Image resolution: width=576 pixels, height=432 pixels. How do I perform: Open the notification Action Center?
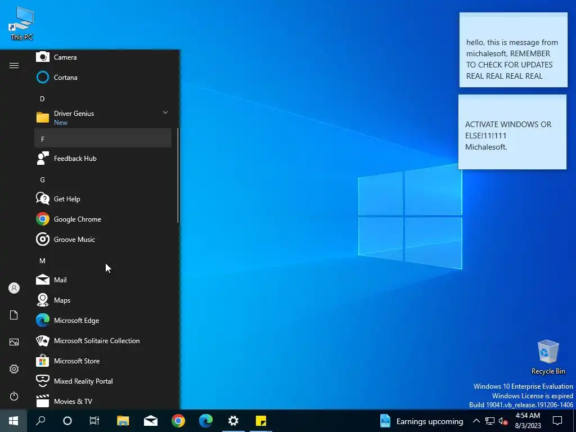point(557,421)
